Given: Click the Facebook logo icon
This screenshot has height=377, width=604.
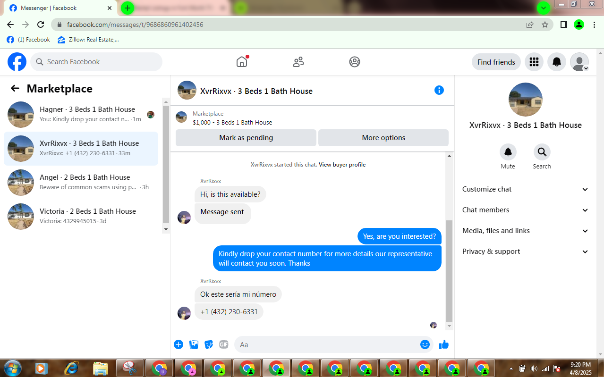Looking at the screenshot, I should pos(17,62).
